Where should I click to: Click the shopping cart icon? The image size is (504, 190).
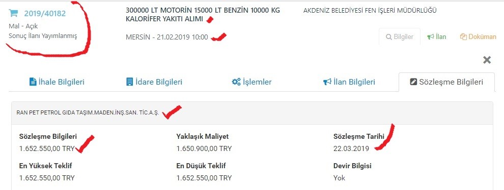13,14
